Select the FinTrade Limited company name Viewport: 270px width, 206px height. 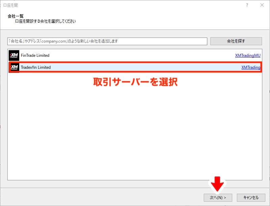(x=35, y=55)
